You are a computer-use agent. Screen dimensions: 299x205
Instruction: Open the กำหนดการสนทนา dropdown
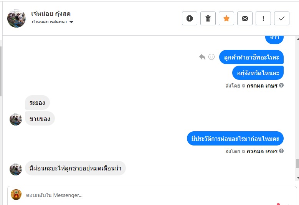tap(53, 22)
